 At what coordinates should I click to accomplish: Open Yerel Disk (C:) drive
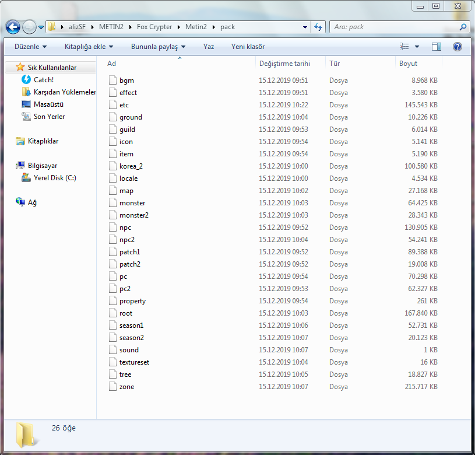click(55, 178)
